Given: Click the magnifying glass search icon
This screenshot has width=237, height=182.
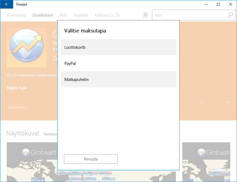Looking at the screenshot, I should coord(230,15).
